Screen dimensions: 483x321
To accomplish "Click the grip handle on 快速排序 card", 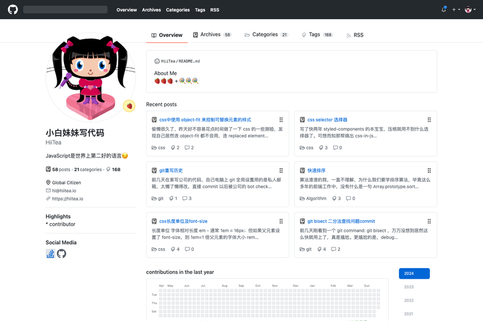I will pos(429,170).
